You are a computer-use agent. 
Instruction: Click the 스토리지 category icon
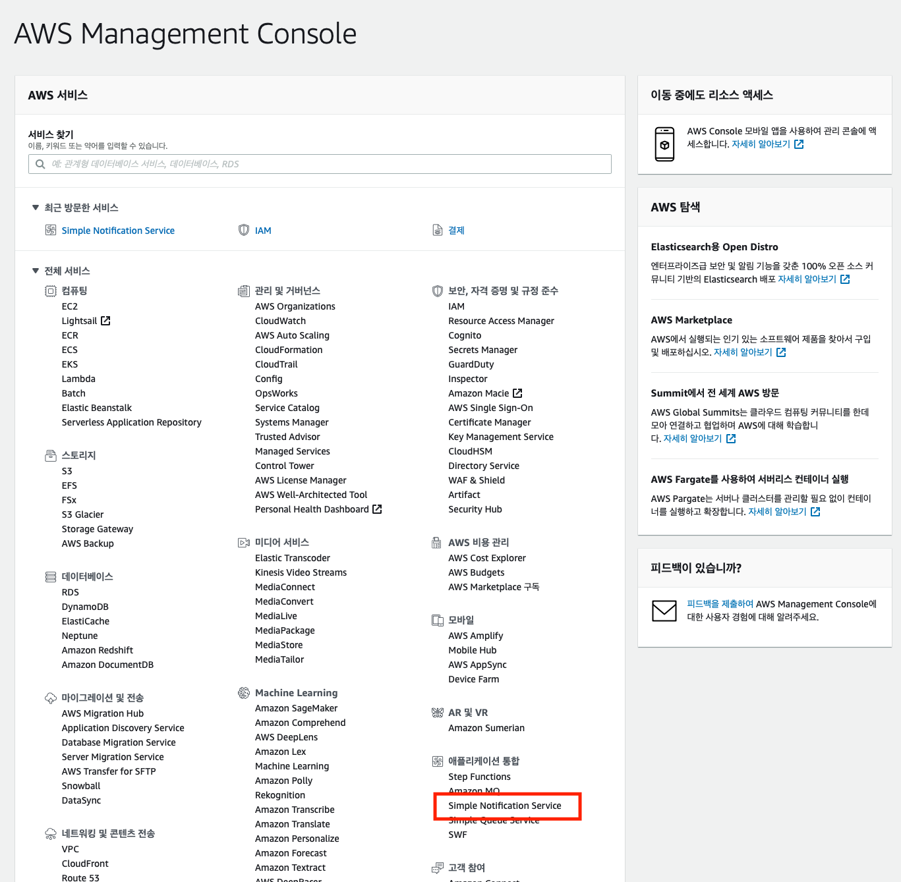(51, 455)
